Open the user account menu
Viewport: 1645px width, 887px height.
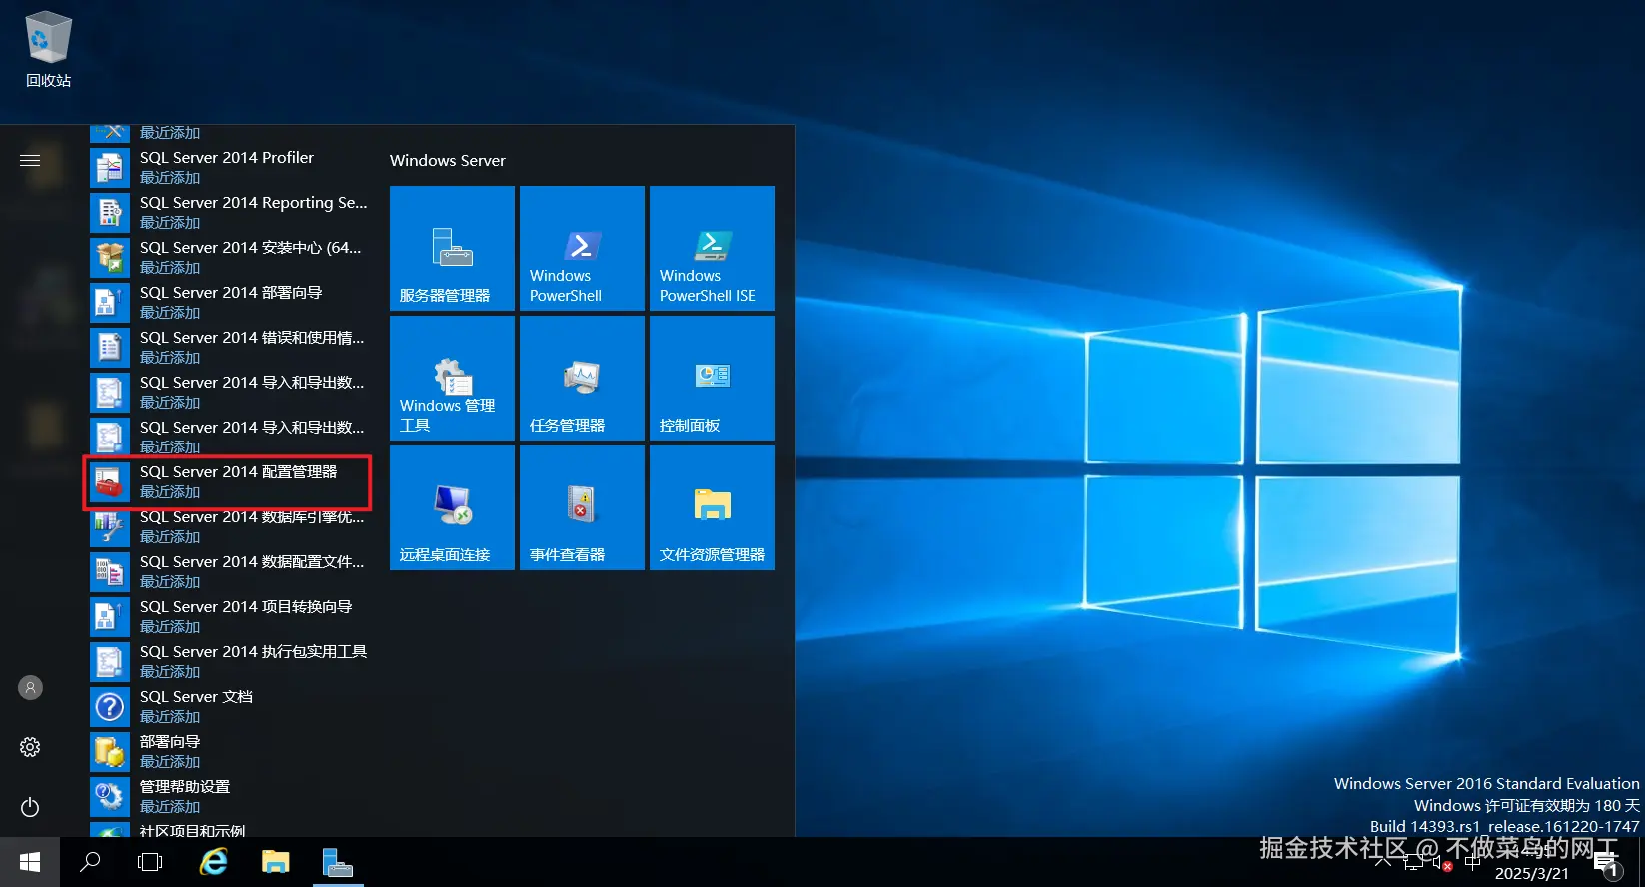coord(30,687)
